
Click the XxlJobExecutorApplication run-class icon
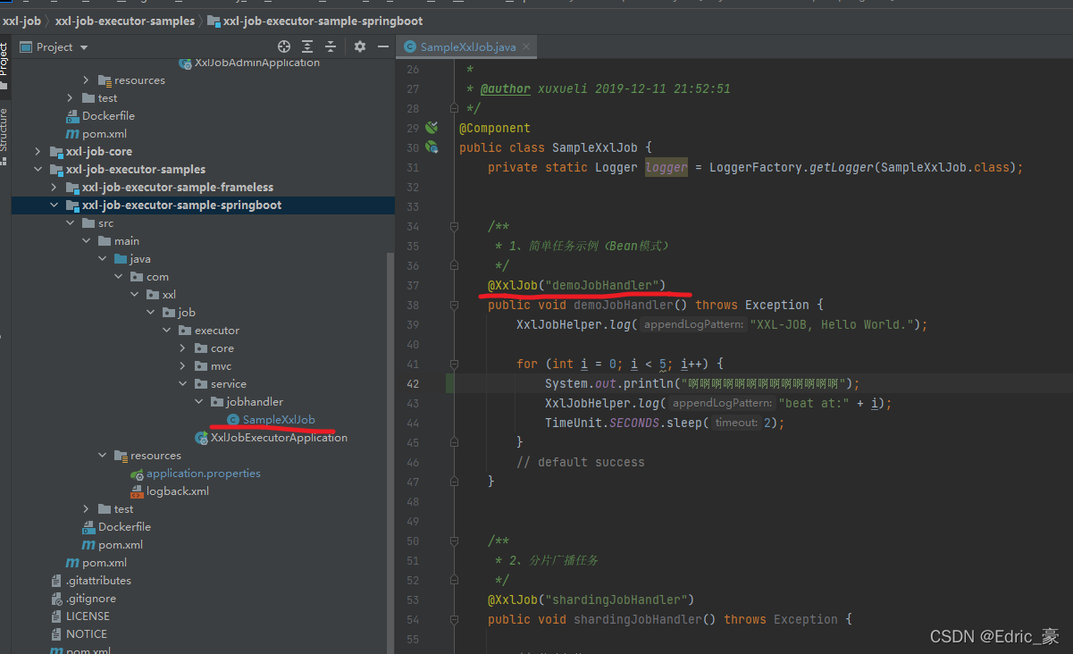[x=202, y=438]
